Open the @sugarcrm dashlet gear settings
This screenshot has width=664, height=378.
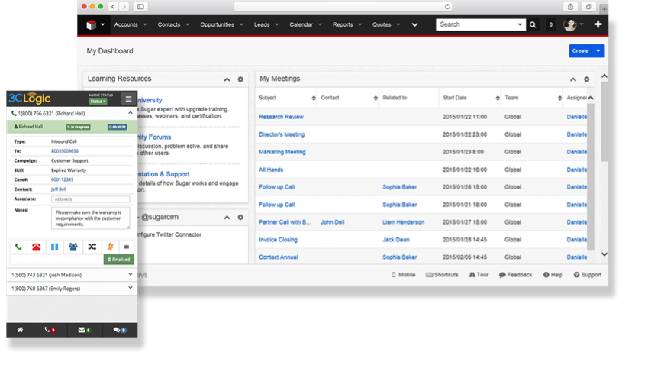coord(240,218)
